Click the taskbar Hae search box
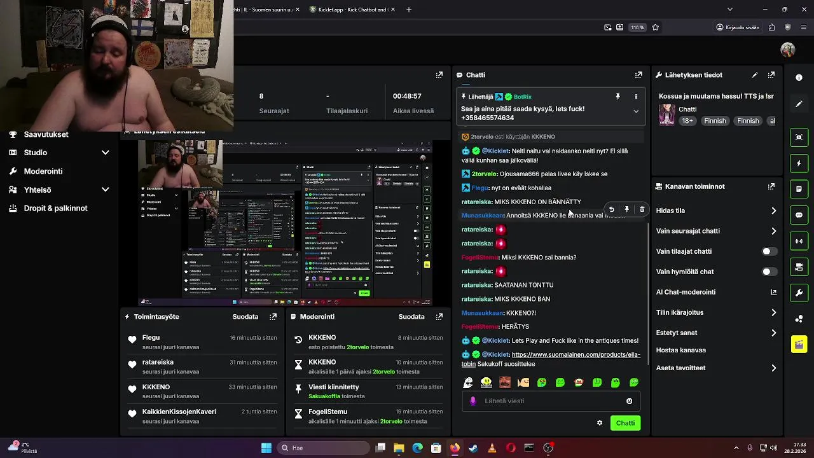The image size is (814, 458). point(324,448)
